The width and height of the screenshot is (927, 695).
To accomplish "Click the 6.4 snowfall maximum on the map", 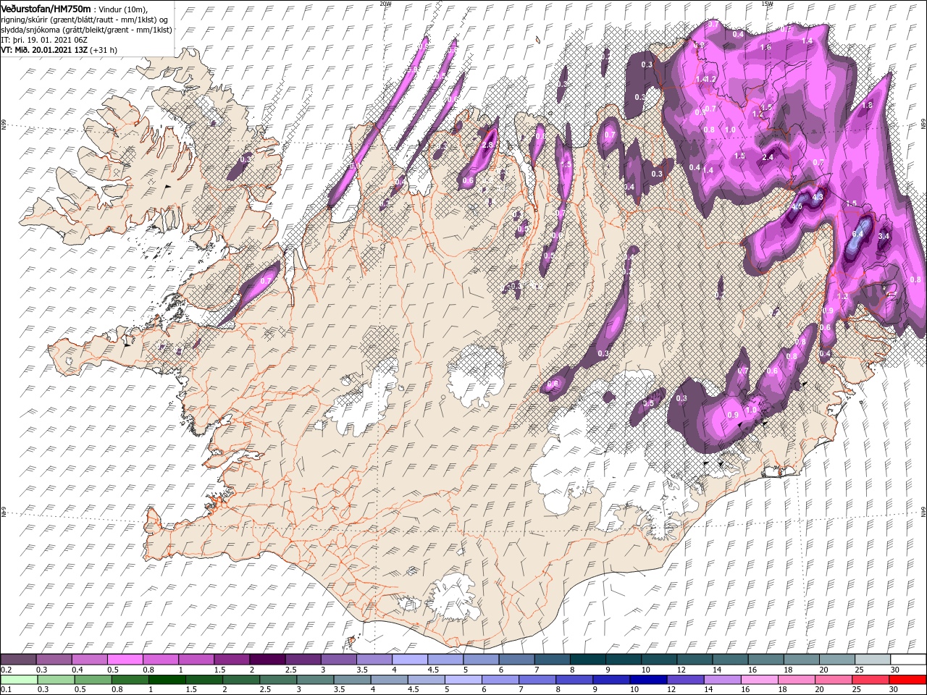I will [859, 234].
